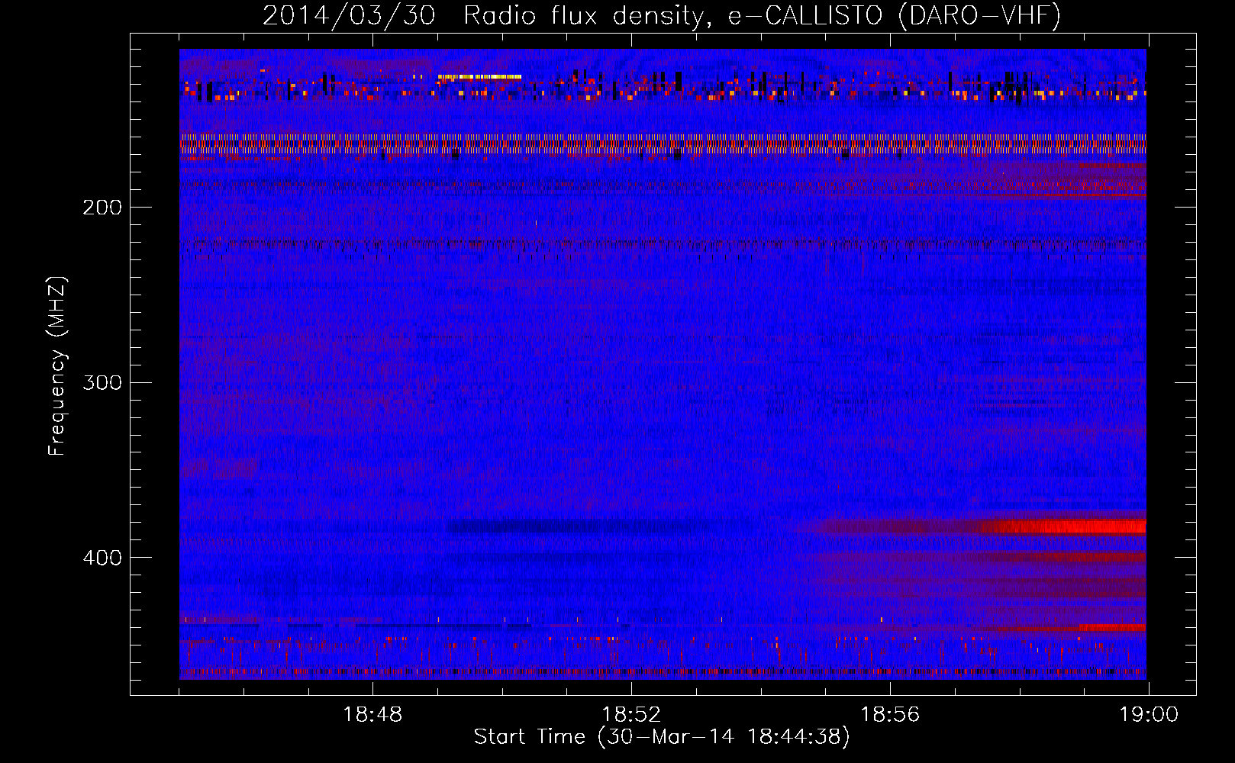
Task: Click the 400 frequency tick label
Action: [x=102, y=558]
